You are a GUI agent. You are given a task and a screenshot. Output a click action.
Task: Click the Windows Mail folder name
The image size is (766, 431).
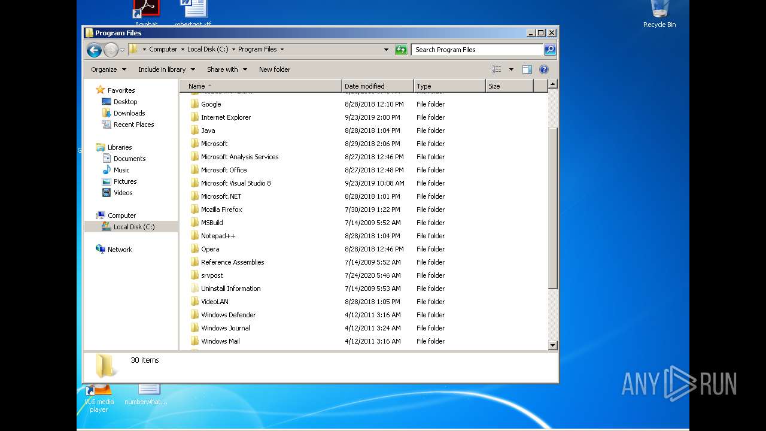[220, 341]
